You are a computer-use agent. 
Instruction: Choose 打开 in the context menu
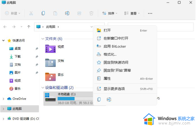point(125,30)
